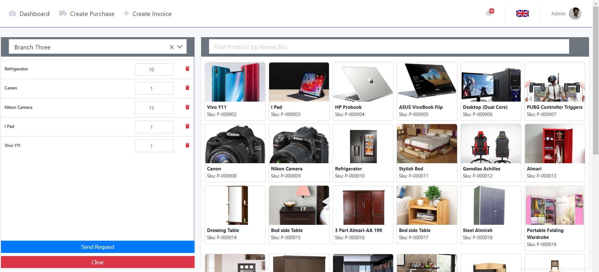Viewport: 599px width, 272px height.
Task: Click the Stylish Bed product name
Action: click(x=411, y=169)
